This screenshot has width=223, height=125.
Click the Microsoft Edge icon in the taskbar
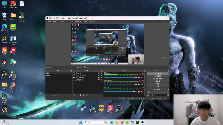click(x=112, y=122)
